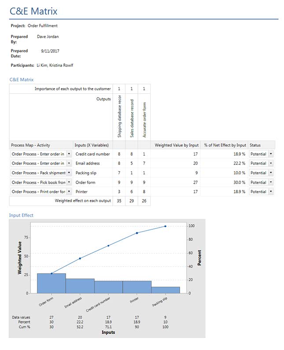Open Status dropdown in Credit card number row

pyautogui.click(x=270, y=154)
